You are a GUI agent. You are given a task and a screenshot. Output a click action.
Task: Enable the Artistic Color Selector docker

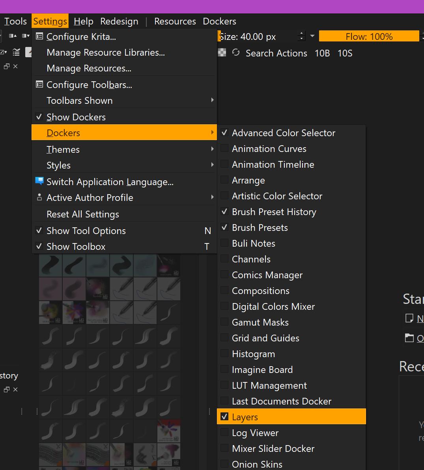coord(291,196)
